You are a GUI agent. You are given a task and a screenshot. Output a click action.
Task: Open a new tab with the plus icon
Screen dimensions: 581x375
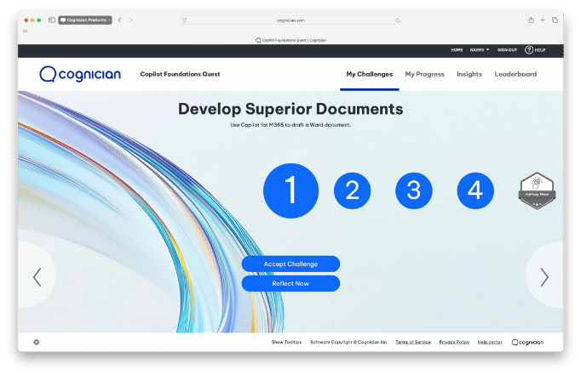tap(544, 20)
